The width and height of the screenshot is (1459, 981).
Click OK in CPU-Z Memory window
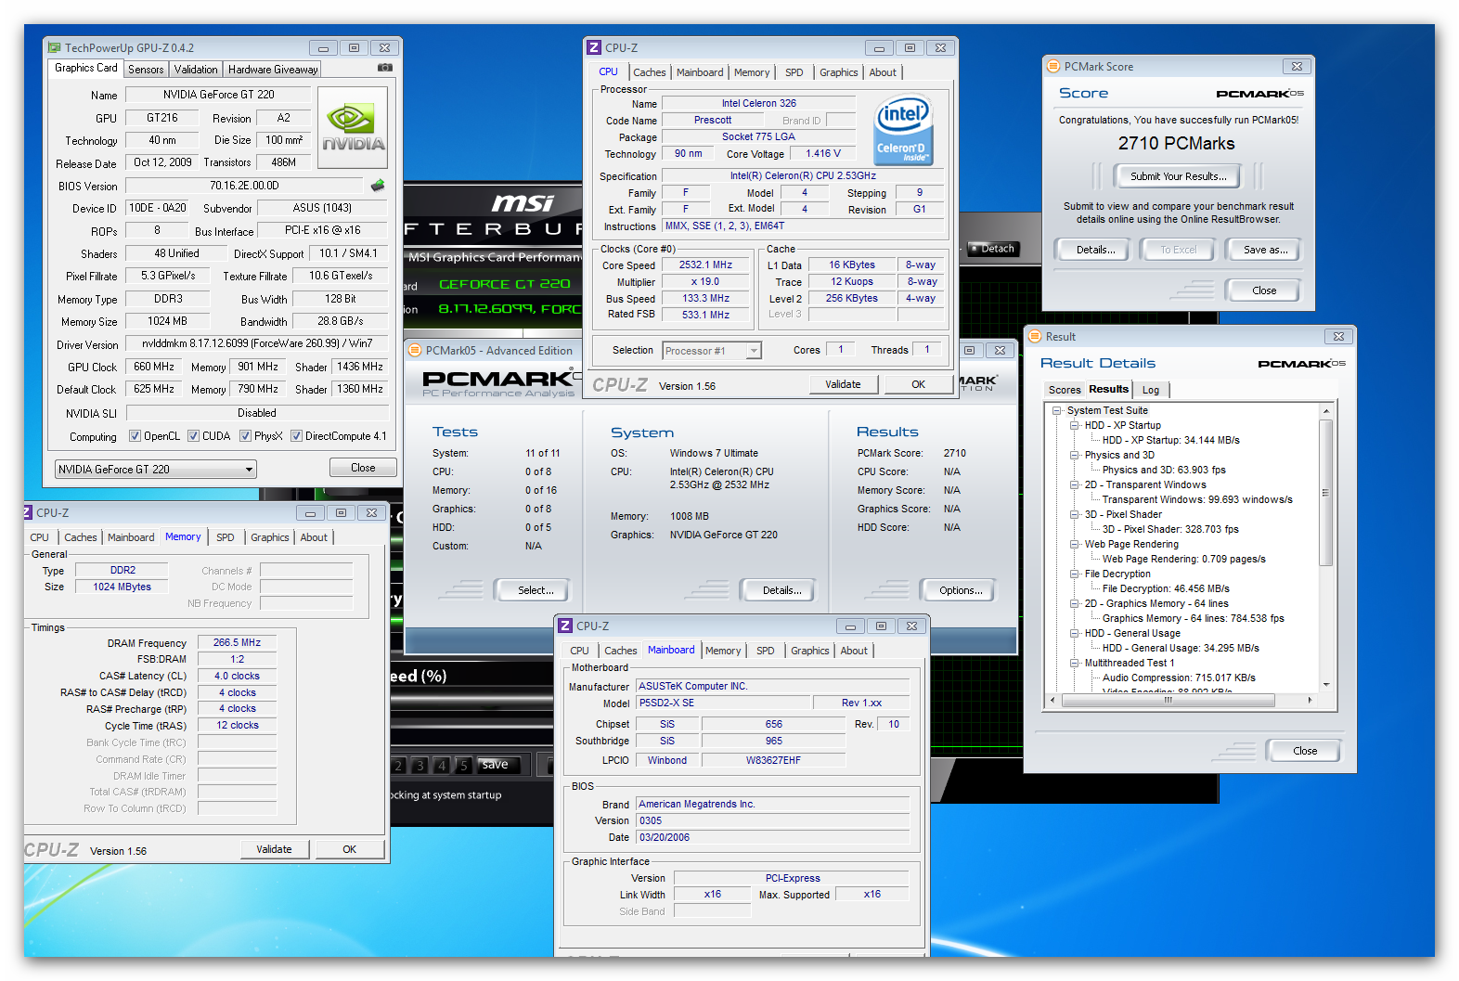tap(349, 849)
